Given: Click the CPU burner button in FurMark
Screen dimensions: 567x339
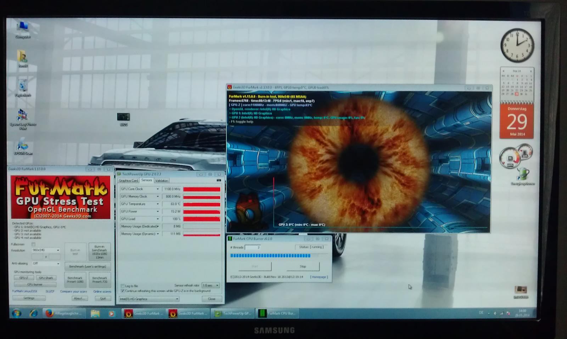Looking at the screenshot, I should point(35,284).
